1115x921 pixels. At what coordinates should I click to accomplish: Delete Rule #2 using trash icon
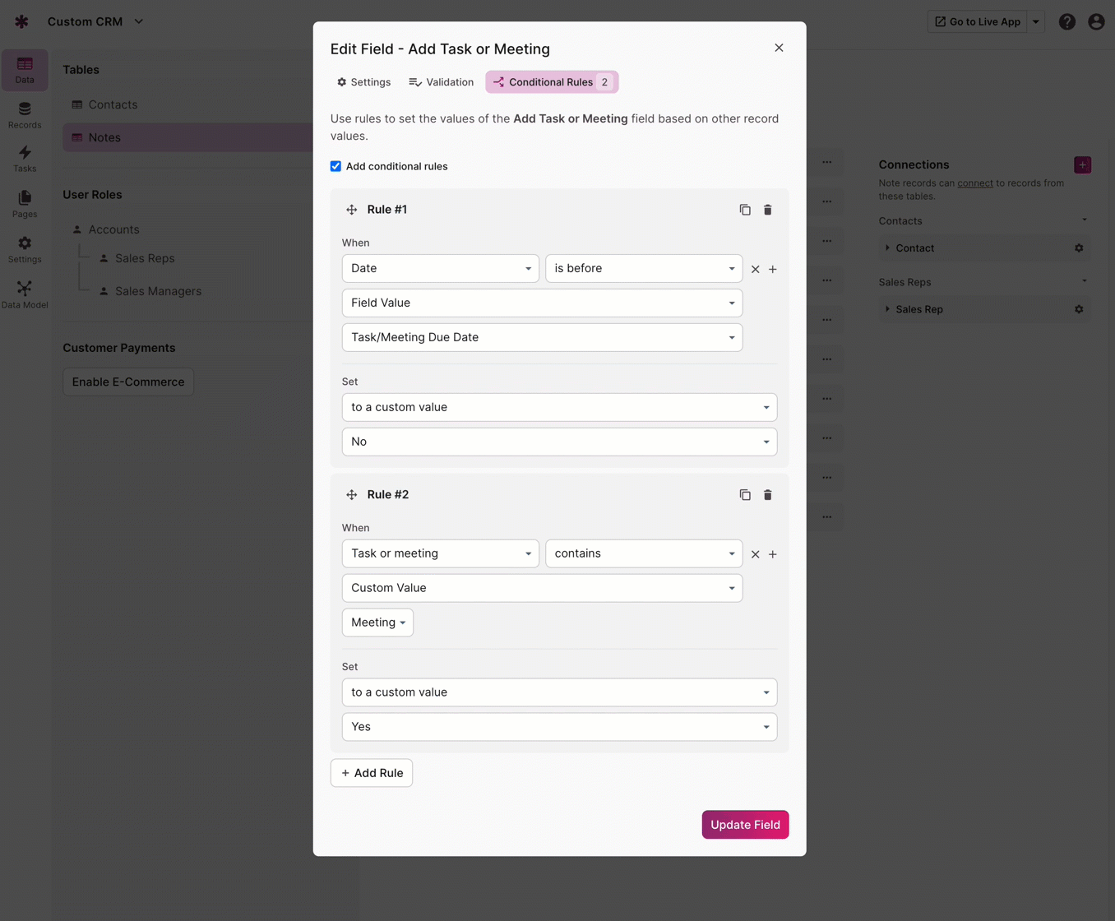point(767,495)
